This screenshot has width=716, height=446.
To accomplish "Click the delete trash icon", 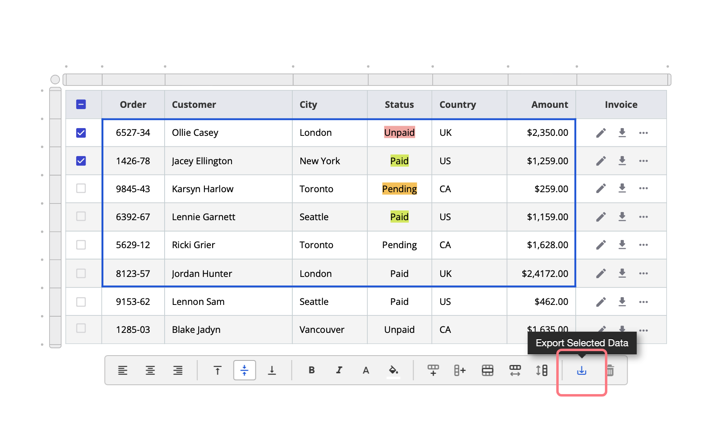I will pyautogui.click(x=611, y=370).
